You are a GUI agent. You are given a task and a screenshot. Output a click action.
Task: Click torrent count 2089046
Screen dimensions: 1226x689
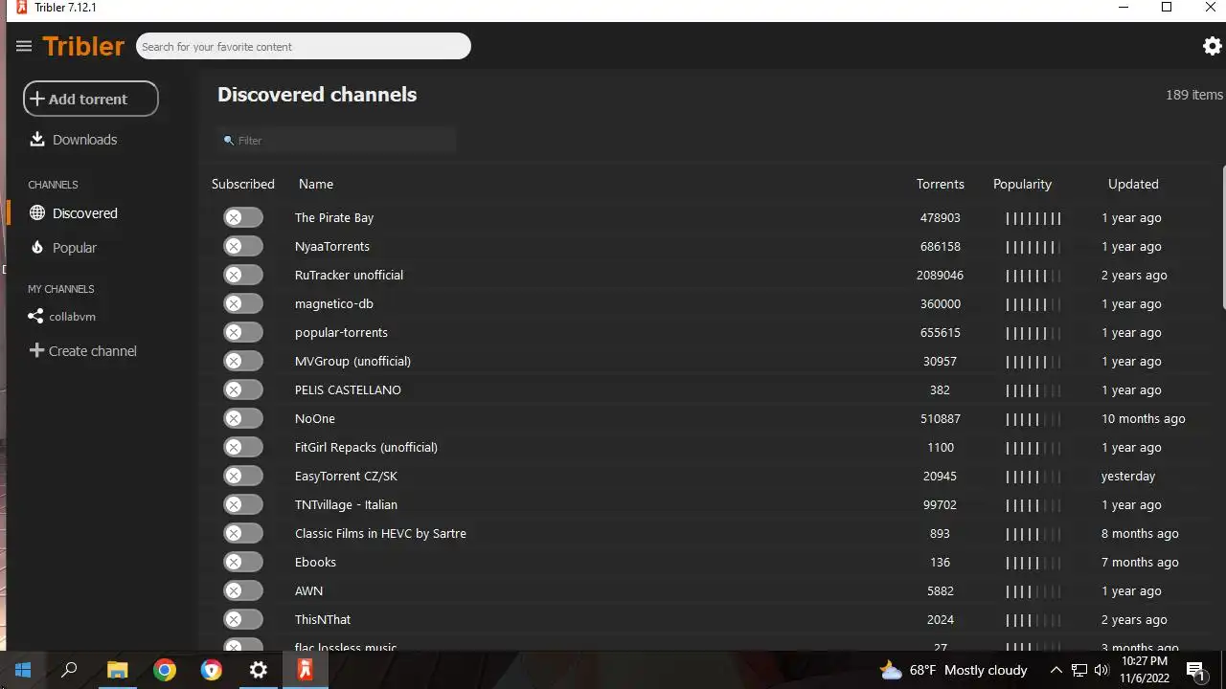click(940, 276)
